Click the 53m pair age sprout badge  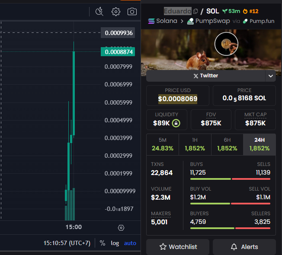click(x=231, y=11)
